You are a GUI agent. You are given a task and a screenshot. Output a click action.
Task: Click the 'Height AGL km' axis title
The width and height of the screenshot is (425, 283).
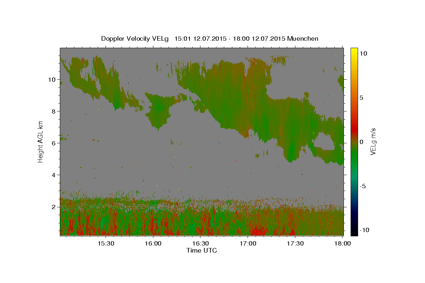[41, 141]
